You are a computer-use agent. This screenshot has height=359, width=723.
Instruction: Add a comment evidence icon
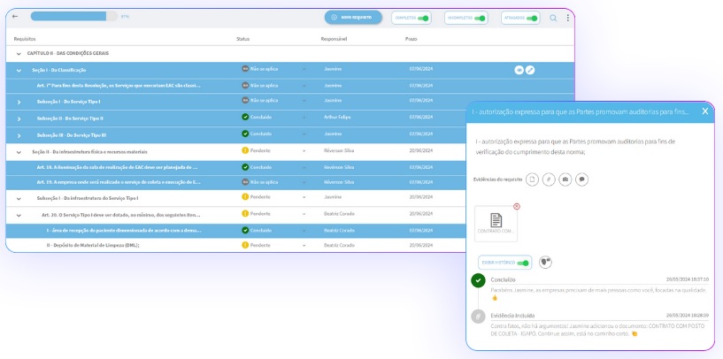pos(581,179)
